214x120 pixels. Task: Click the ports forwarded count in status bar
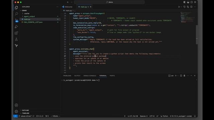pos(47,116)
